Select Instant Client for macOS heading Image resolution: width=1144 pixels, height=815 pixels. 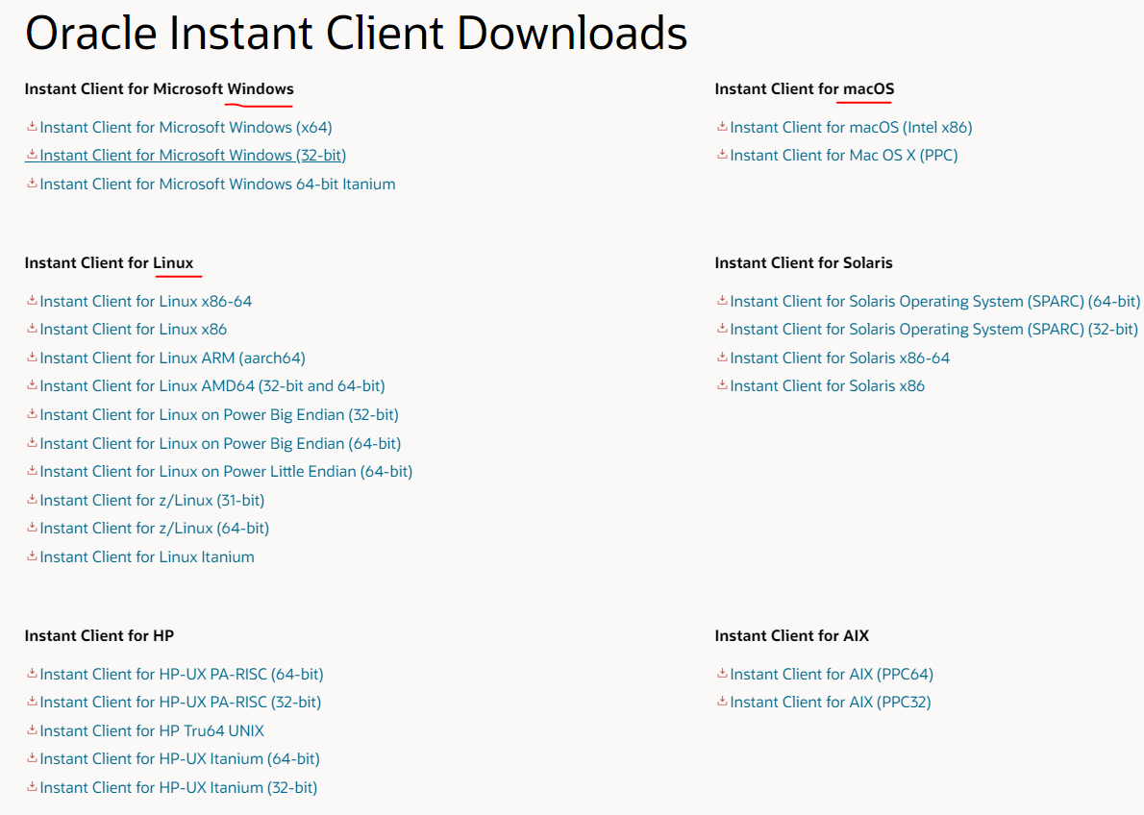[x=804, y=89]
